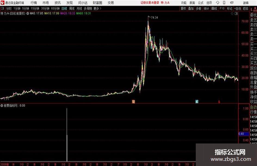The width and height of the screenshot is (257, 166).
Task: Open the 发现 menu
Action: click(69, 3)
